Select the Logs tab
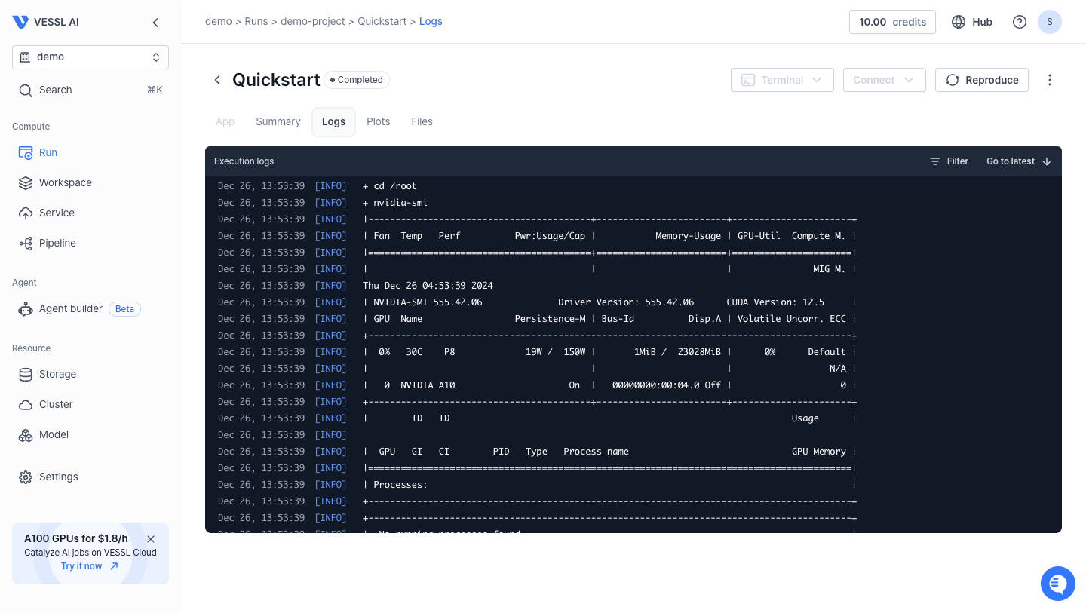 point(333,121)
